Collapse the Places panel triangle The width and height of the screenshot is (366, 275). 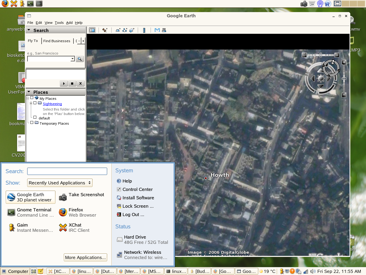coord(29,92)
